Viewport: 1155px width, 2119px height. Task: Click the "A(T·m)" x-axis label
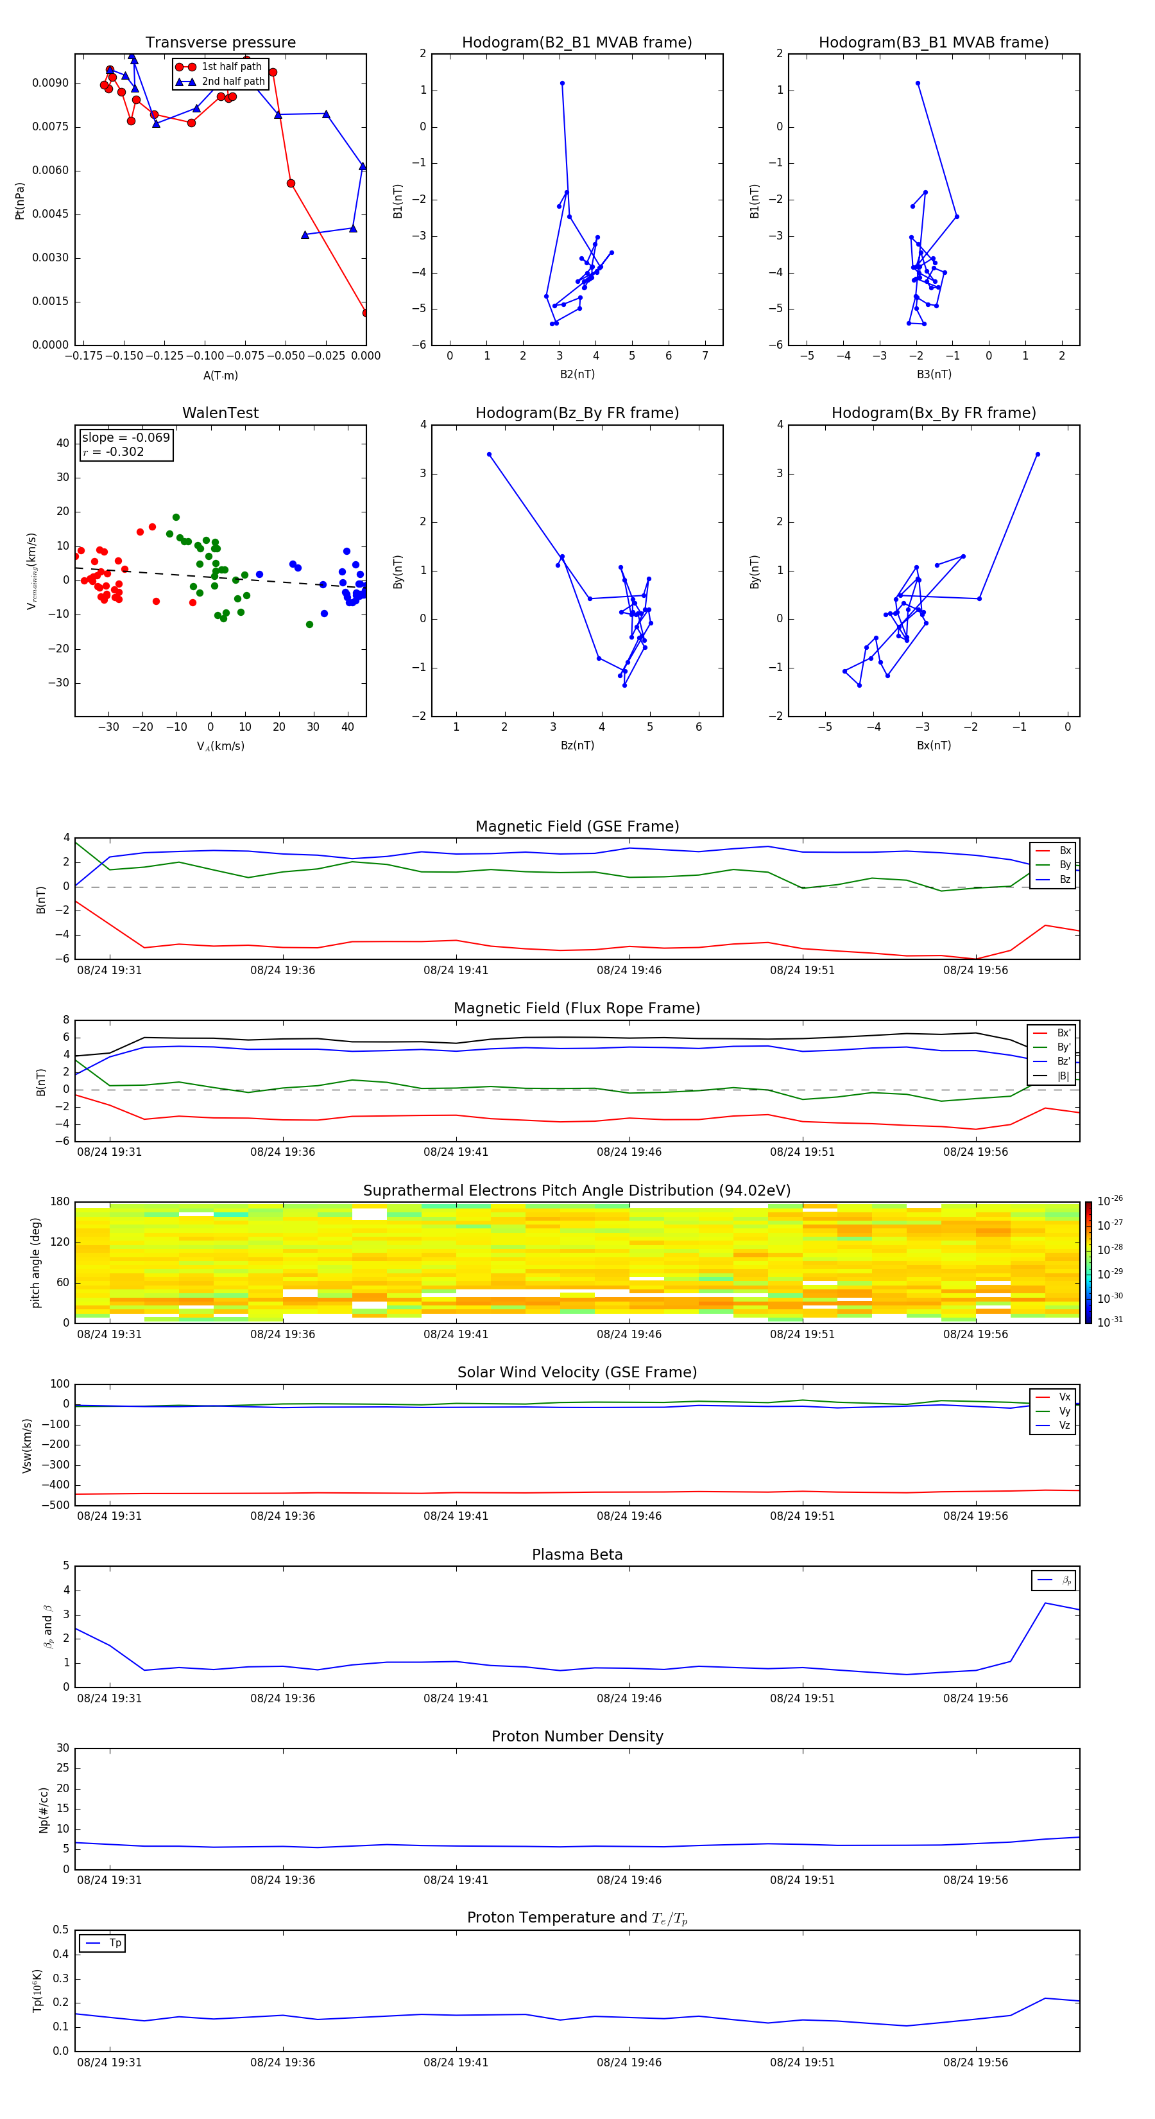pos(220,376)
